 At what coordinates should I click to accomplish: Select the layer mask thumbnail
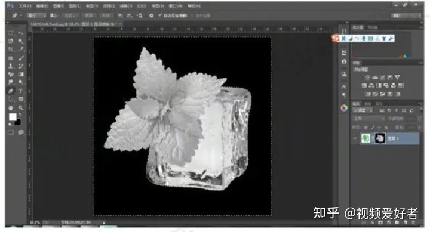380,138
